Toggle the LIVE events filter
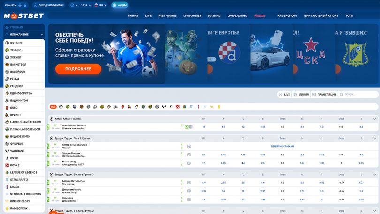 (284, 95)
